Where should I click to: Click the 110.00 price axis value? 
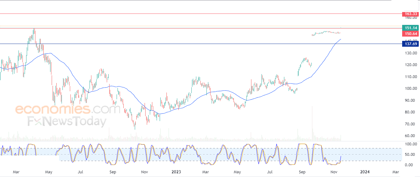tap(411, 77)
